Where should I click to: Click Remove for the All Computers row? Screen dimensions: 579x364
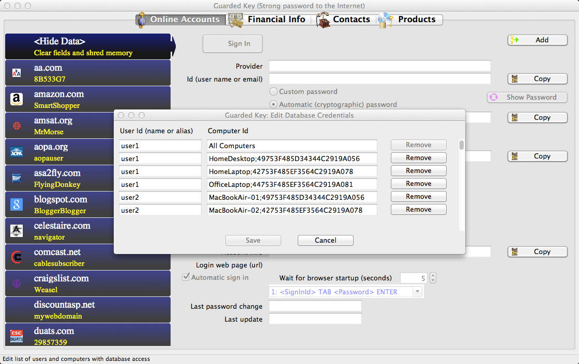click(x=418, y=145)
